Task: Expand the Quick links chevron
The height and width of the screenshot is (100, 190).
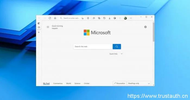Action: click(x=122, y=54)
